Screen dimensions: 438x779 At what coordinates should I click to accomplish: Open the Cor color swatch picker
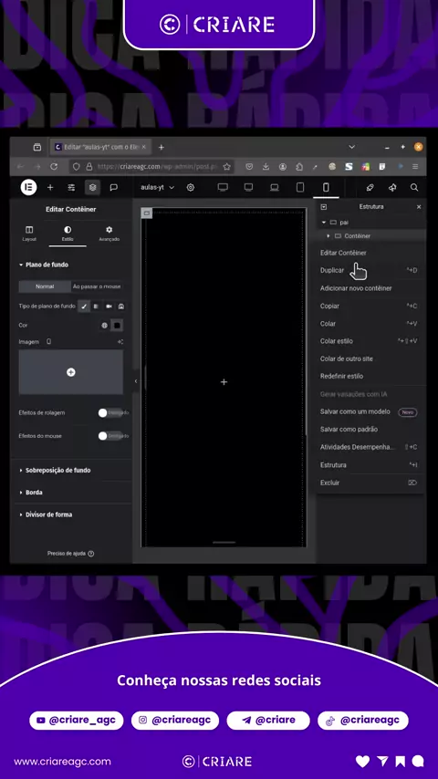118,326
